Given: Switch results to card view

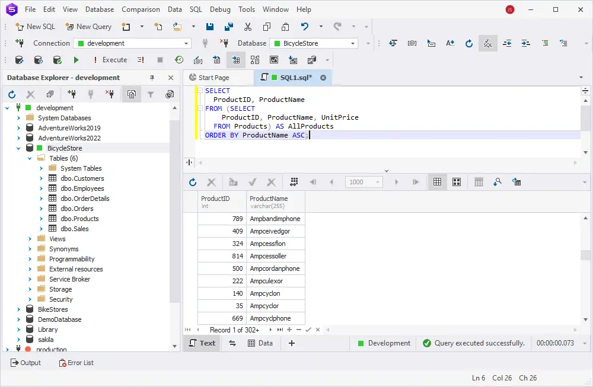Looking at the screenshot, I should tap(457, 182).
